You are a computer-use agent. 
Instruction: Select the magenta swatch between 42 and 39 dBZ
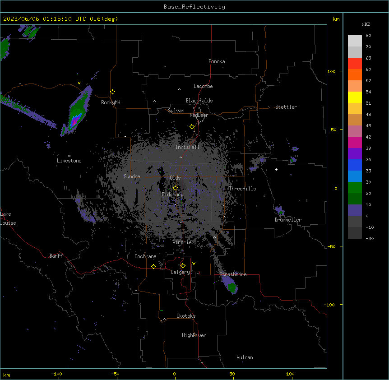pos(355,142)
